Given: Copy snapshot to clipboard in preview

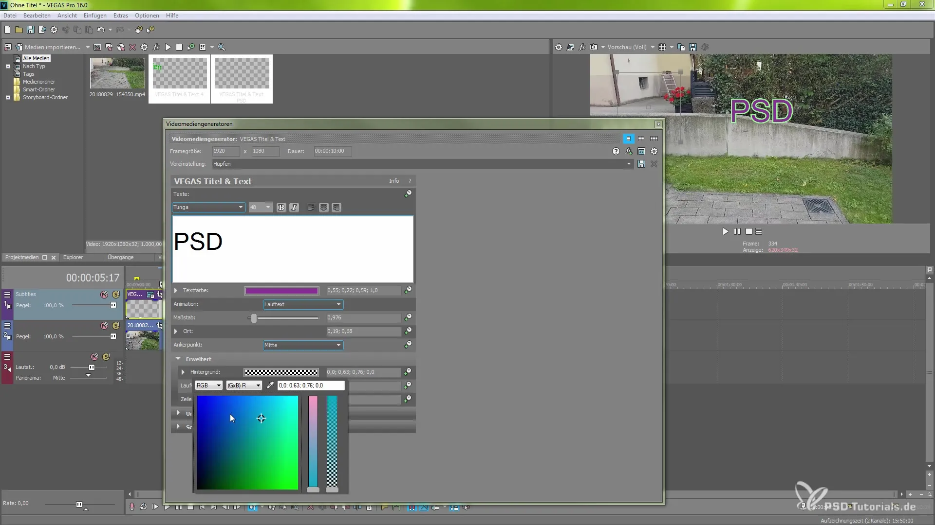Looking at the screenshot, I should (x=681, y=47).
